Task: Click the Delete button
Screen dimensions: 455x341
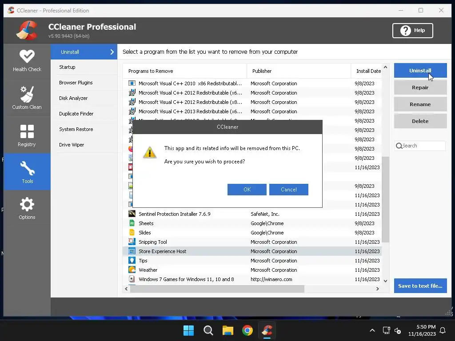Action: coord(420,121)
